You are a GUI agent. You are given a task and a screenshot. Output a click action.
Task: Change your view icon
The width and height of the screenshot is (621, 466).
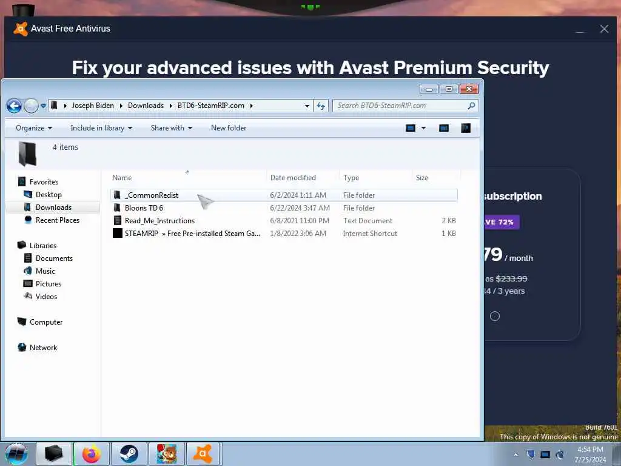[x=411, y=128]
